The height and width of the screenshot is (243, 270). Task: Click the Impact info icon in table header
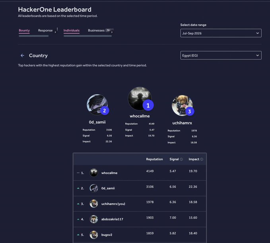202,159
